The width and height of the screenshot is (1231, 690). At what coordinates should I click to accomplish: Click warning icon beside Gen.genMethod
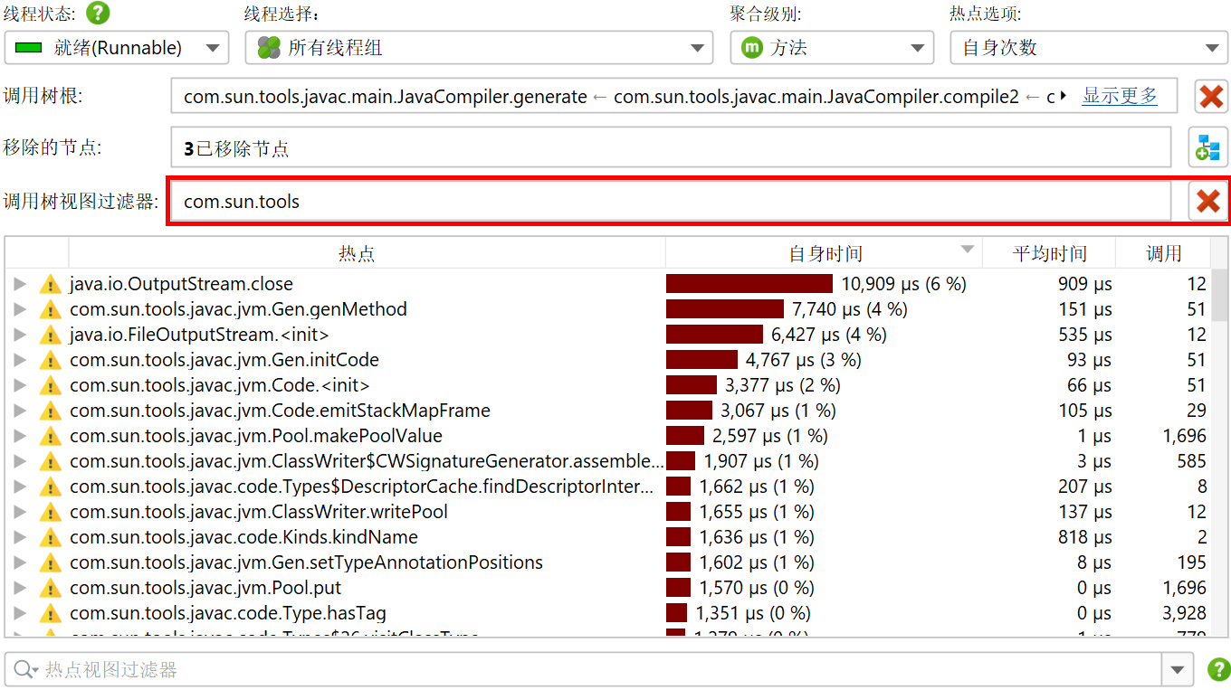pyautogui.click(x=50, y=309)
